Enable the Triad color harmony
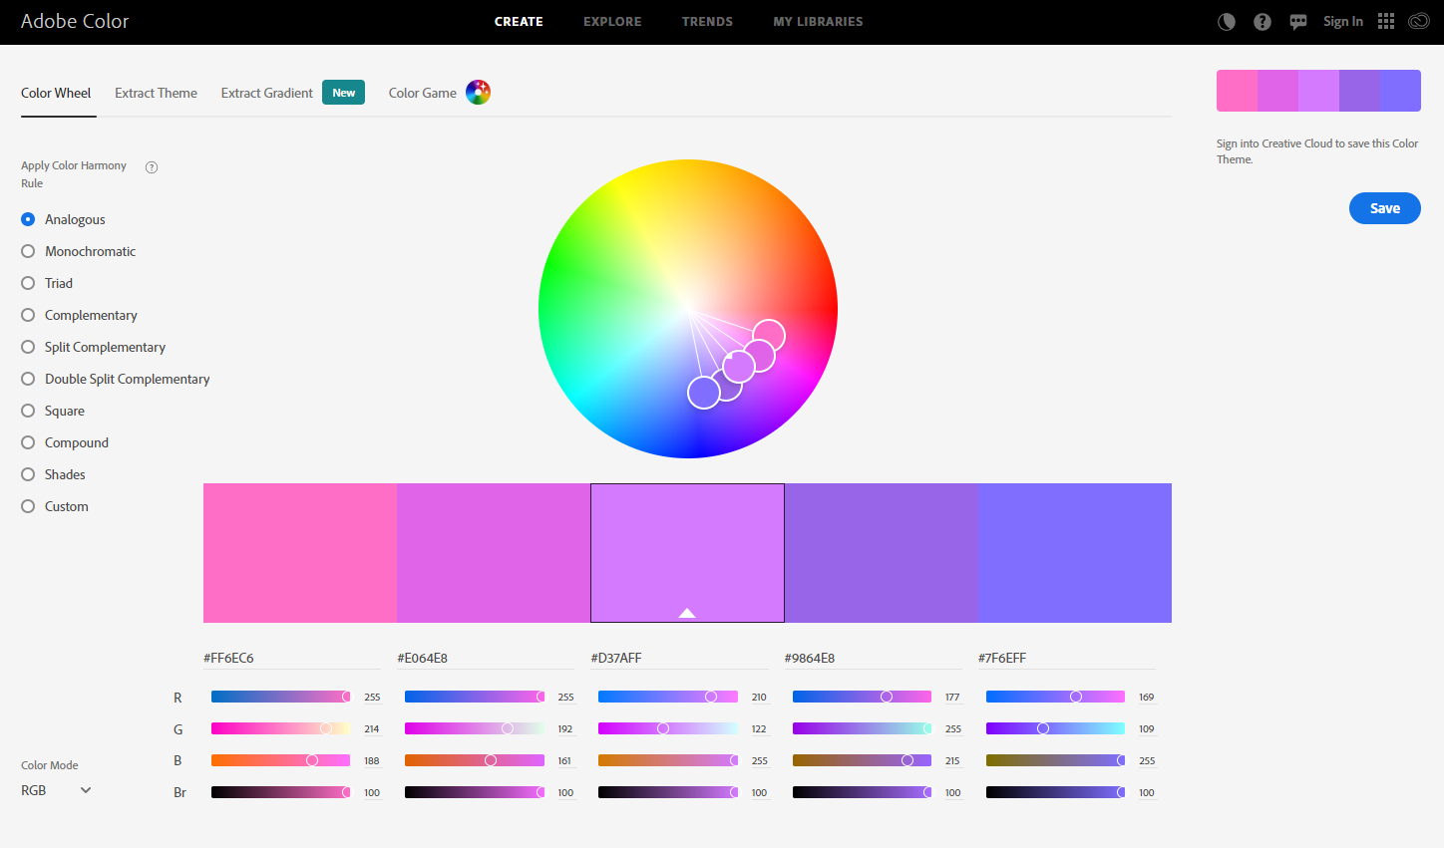Image resolution: width=1444 pixels, height=848 pixels. coord(27,283)
